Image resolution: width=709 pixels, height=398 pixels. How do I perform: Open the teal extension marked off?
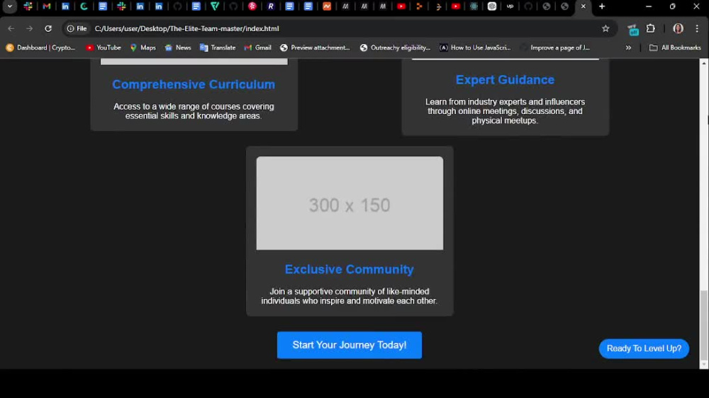click(633, 29)
